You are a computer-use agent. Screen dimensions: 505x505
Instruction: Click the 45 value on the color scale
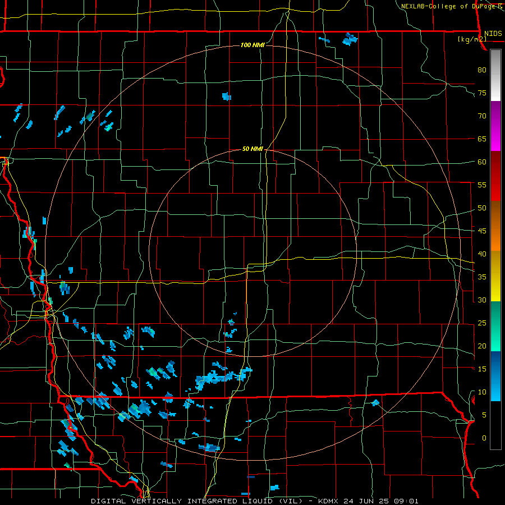[482, 231]
